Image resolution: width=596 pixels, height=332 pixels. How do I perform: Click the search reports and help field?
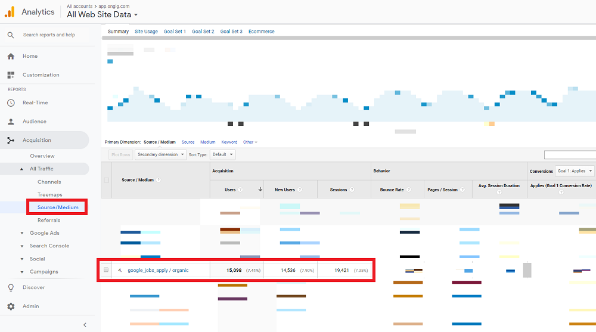tap(49, 35)
